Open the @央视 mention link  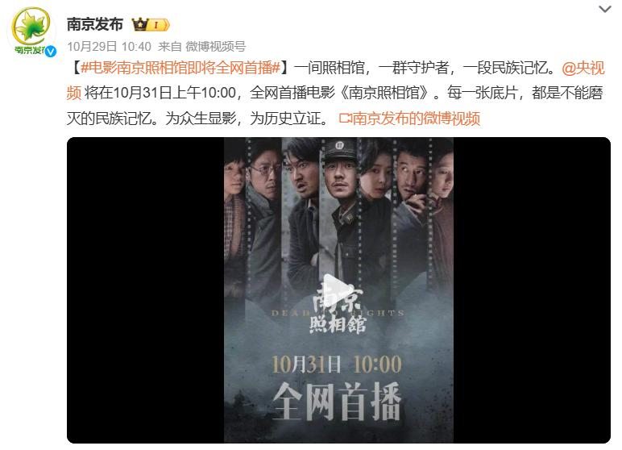coord(583,68)
